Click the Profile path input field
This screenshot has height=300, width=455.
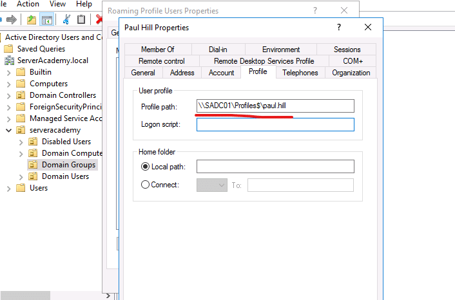(275, 106)
